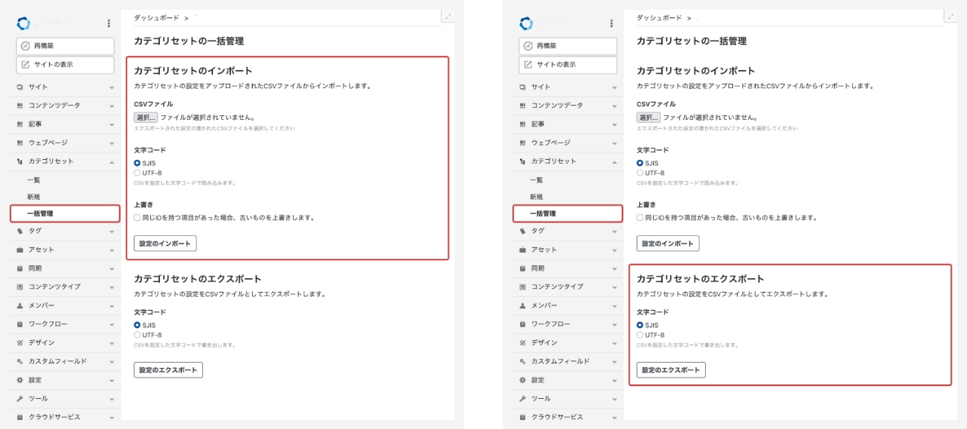Viewport: 967px width, 429px height.
Task: Select UTF-8 for import in the left screenshot
Action: [x=137, y=173]
